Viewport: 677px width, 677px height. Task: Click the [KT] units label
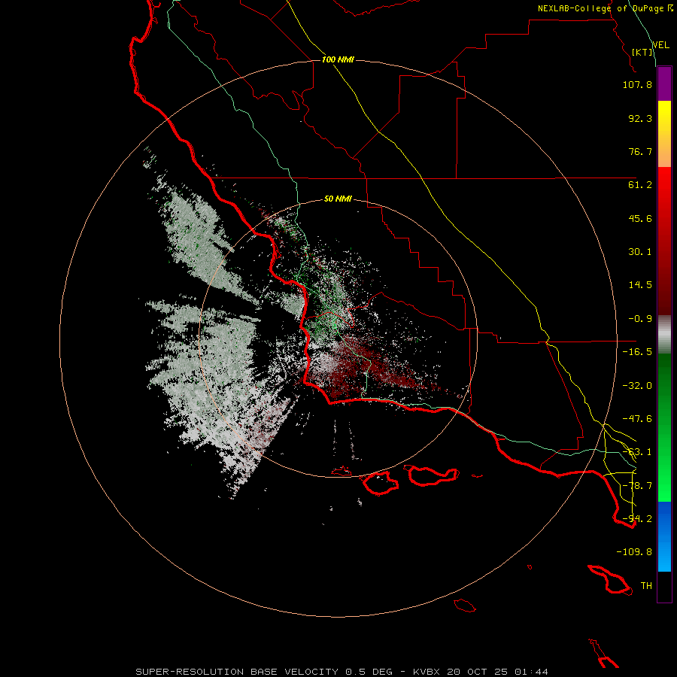point(642,52)
